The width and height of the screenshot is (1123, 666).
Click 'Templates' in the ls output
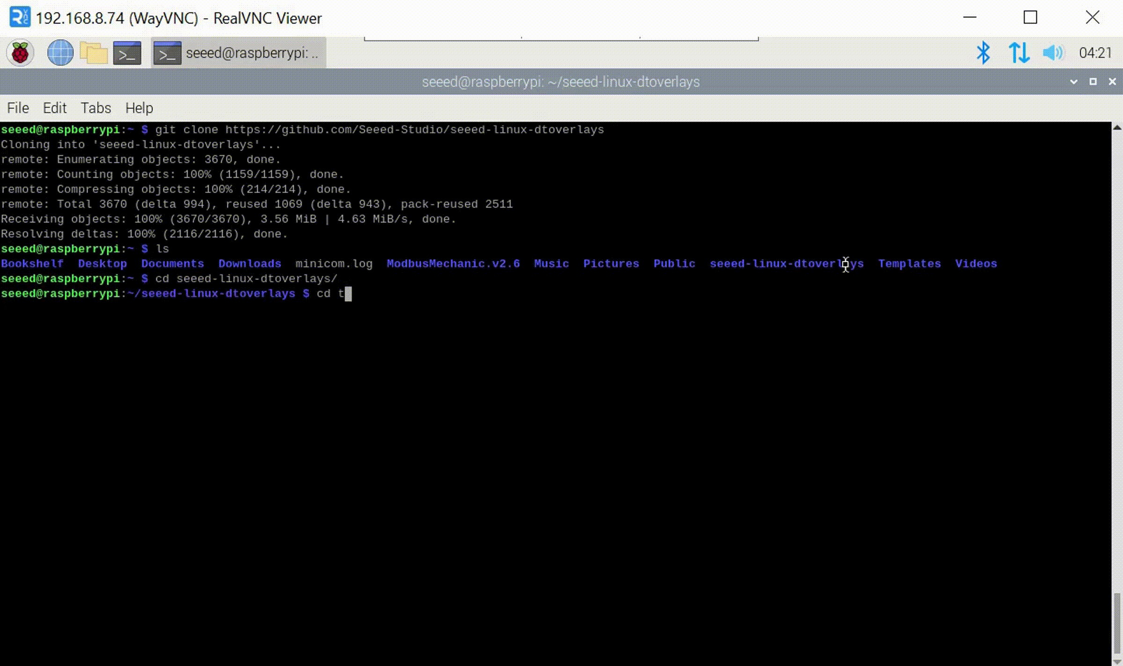click(x=909, y=264)
